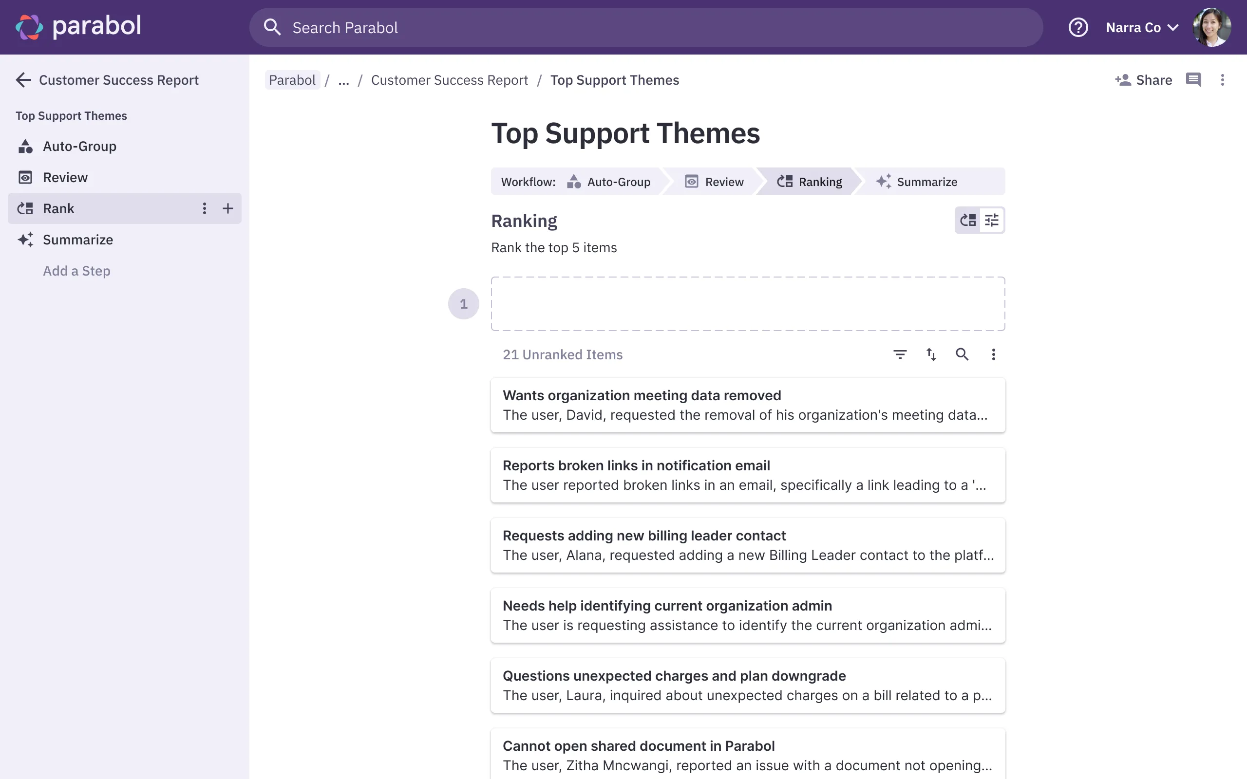Click the Top Support Themes sidebar heading
The height and width of the screenshot is (779, 1247).
click(x=71, y=116)
